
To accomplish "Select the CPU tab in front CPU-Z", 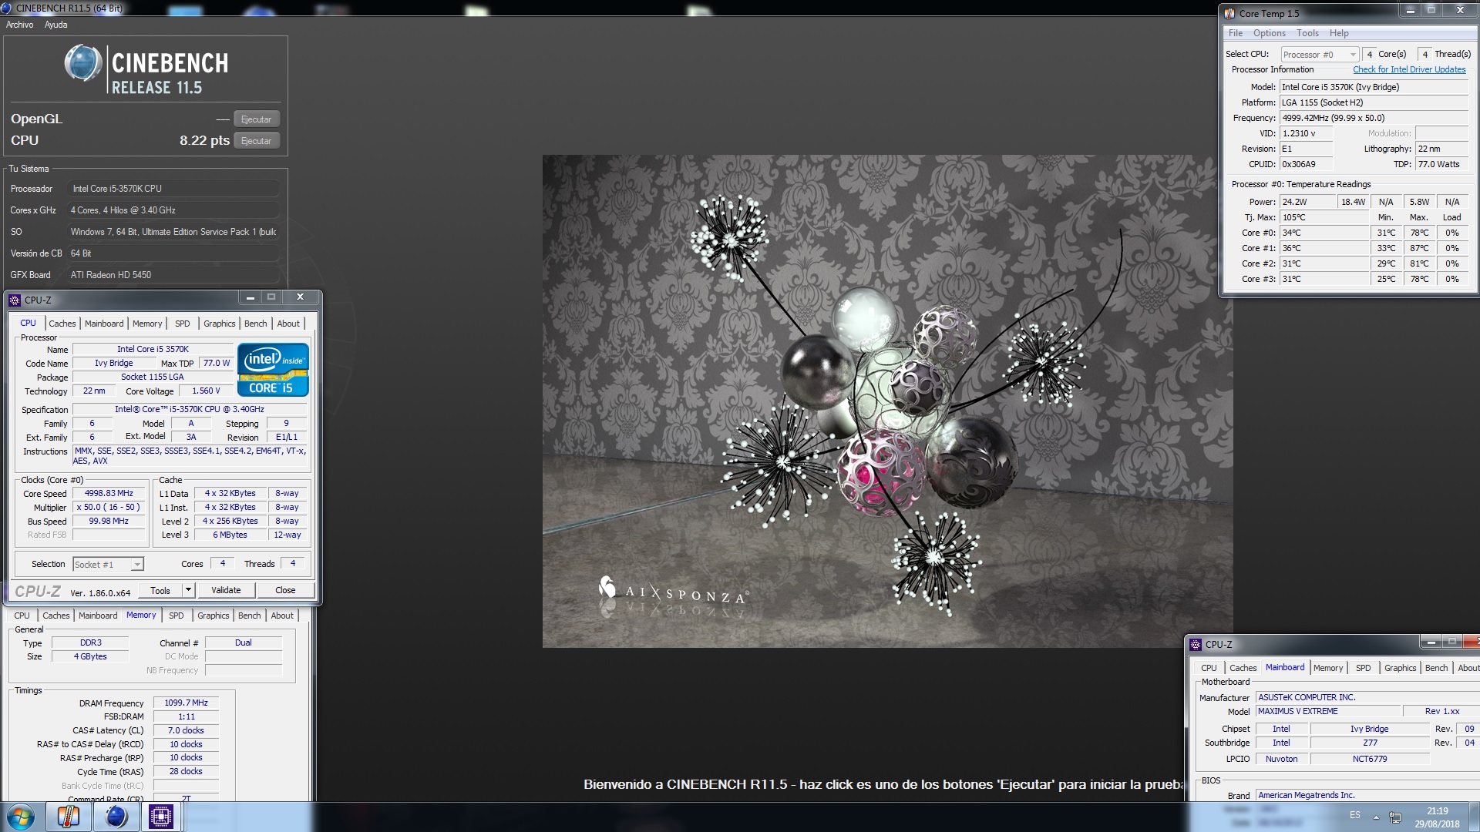I will 28,324.
